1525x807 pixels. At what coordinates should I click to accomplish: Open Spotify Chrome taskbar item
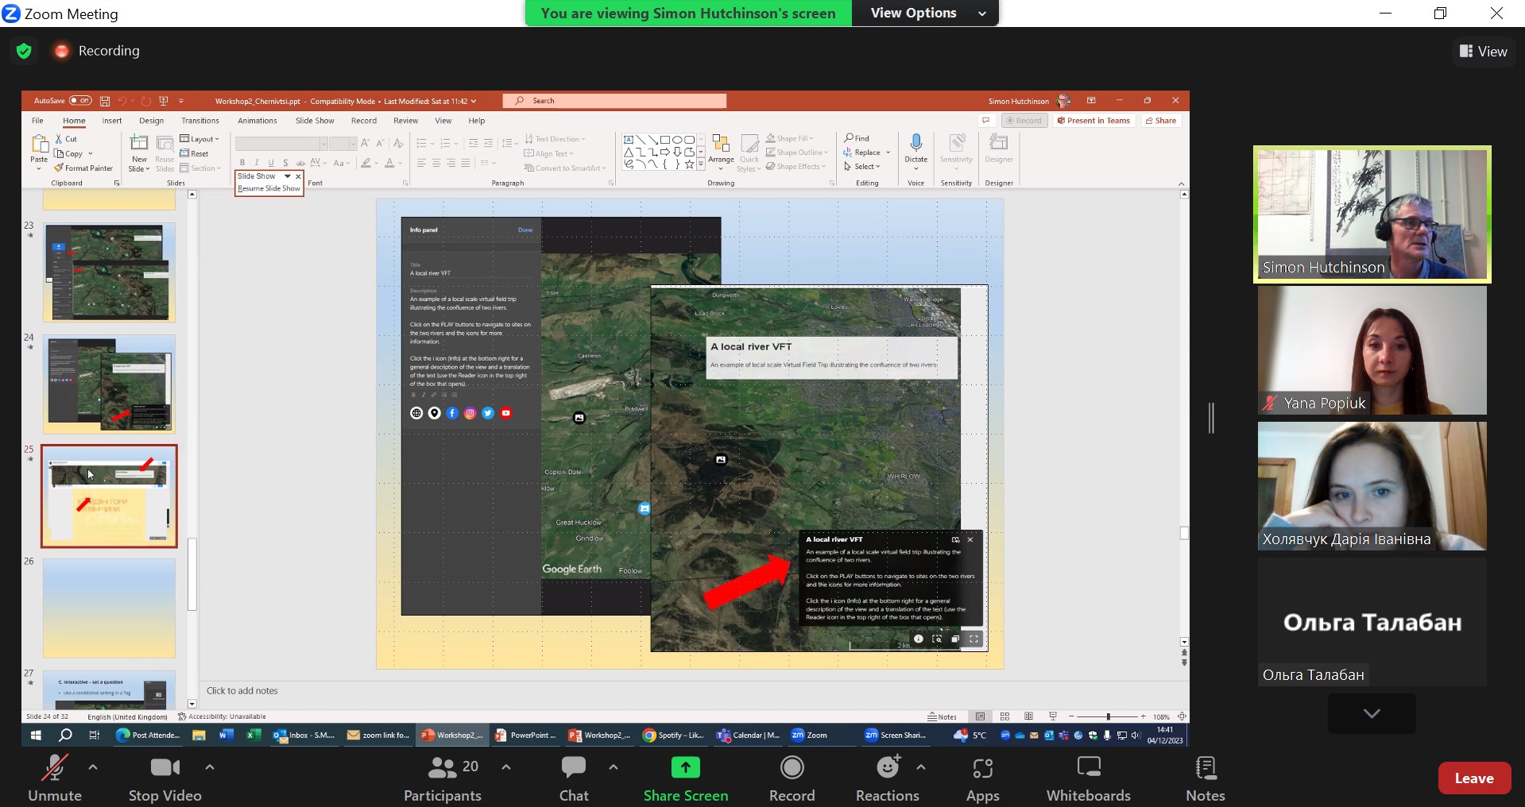[673, 736]
